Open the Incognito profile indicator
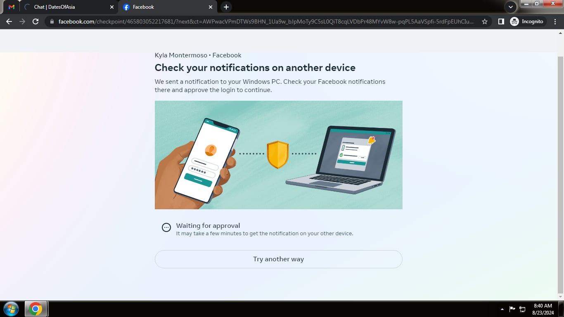The height and width of the screenshot is (317, 564). click(528, 21)
